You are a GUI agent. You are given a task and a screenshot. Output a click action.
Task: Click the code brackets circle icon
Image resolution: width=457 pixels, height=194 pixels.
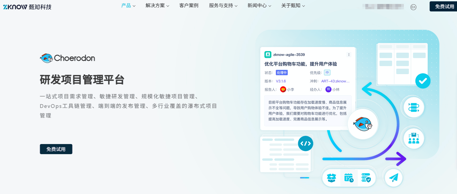click(x=306, y=144)
